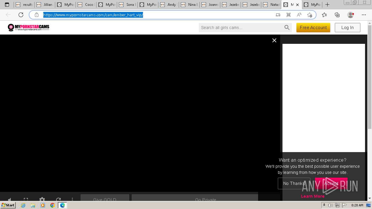Viewport: 372px width, 209px height.
Task: Switch to the Natasha tab
Action: [x=272, y=5]
